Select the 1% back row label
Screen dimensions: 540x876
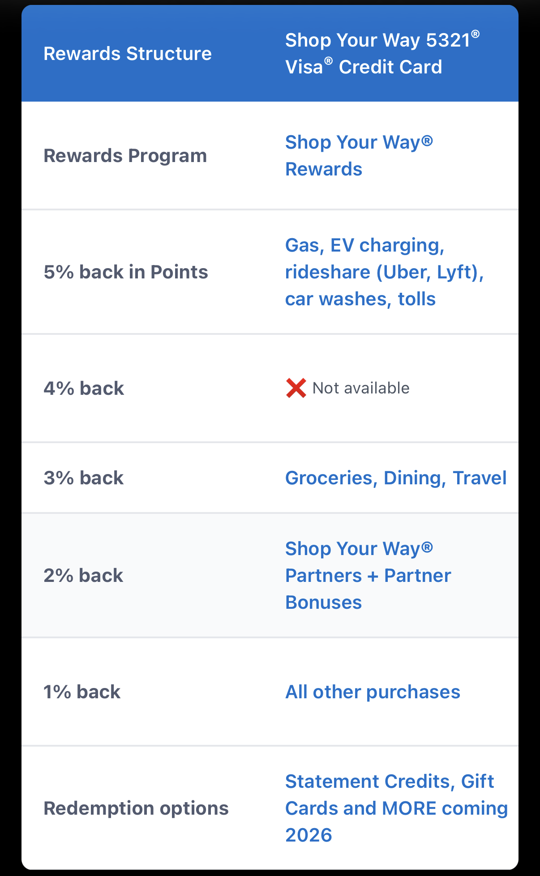[82, 692]
